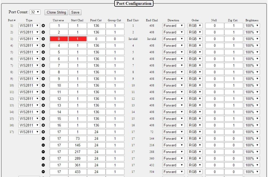Viewport: 268px width, 177px height.
Task: Click the plus icon on port 17
Action: pos(43,132)
